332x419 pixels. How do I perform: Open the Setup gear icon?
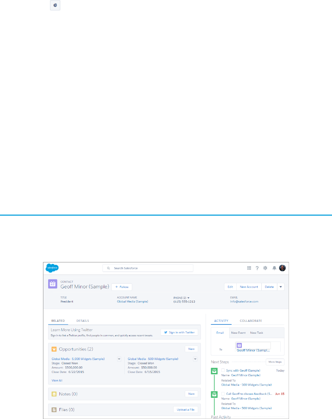click(x=265, y=268)
